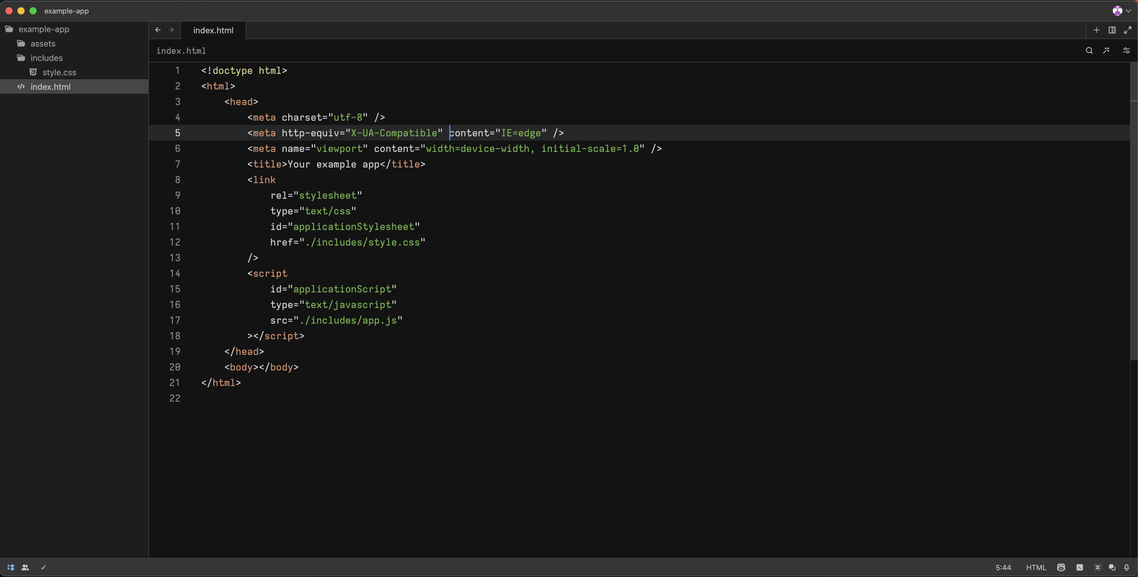Screen dimensions: 1138x577
Task: Click the 5:44 cursor position
Action: (x=1003, y=567)
